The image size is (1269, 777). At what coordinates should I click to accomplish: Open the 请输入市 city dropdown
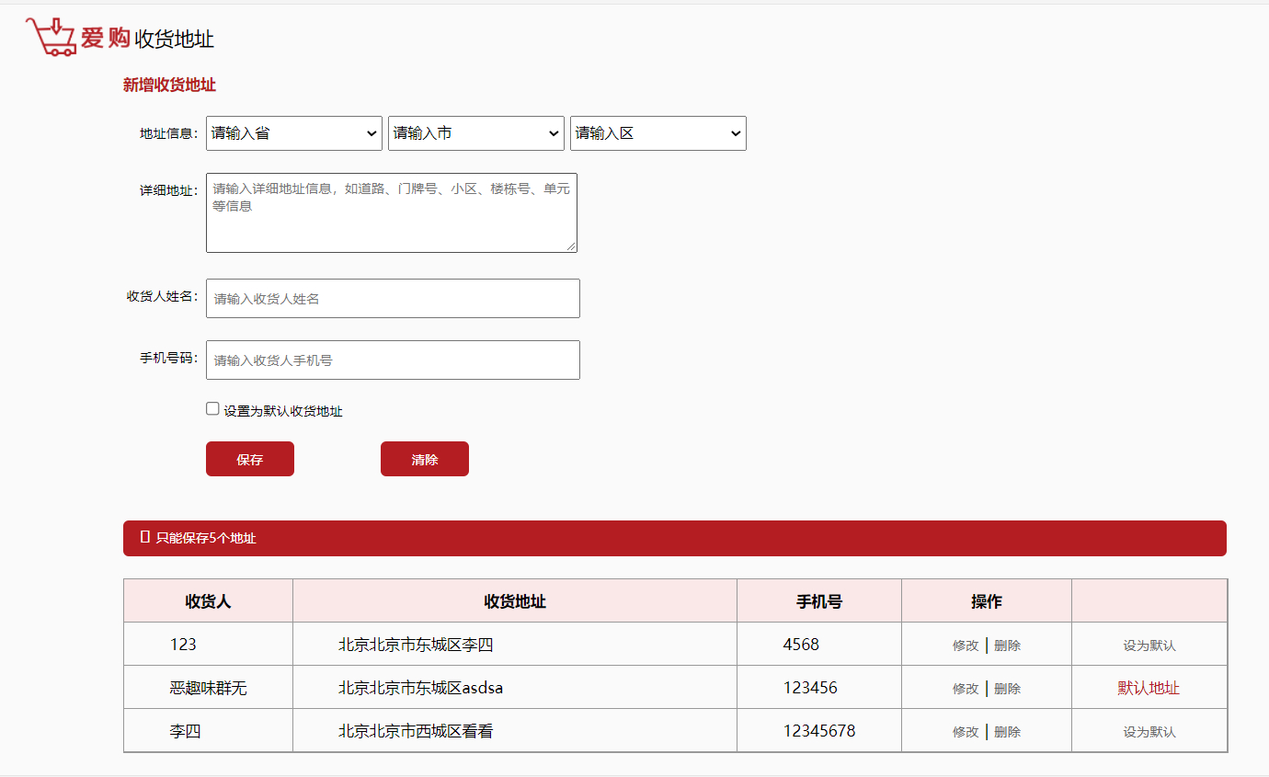tap(475, 132)
